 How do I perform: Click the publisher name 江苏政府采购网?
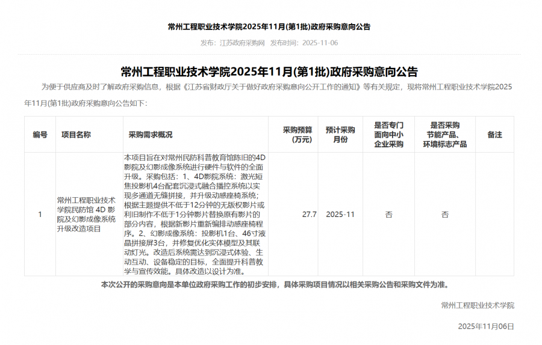(241, 43)
